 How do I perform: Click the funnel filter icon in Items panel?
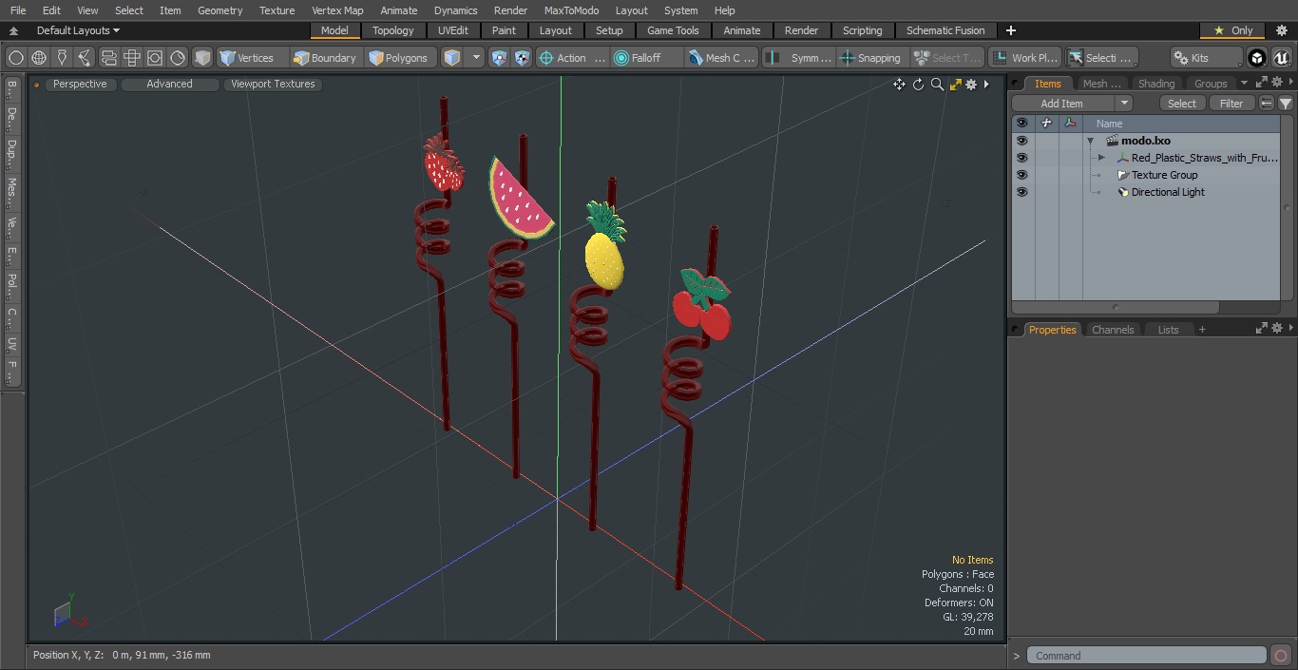[1286, 104]
